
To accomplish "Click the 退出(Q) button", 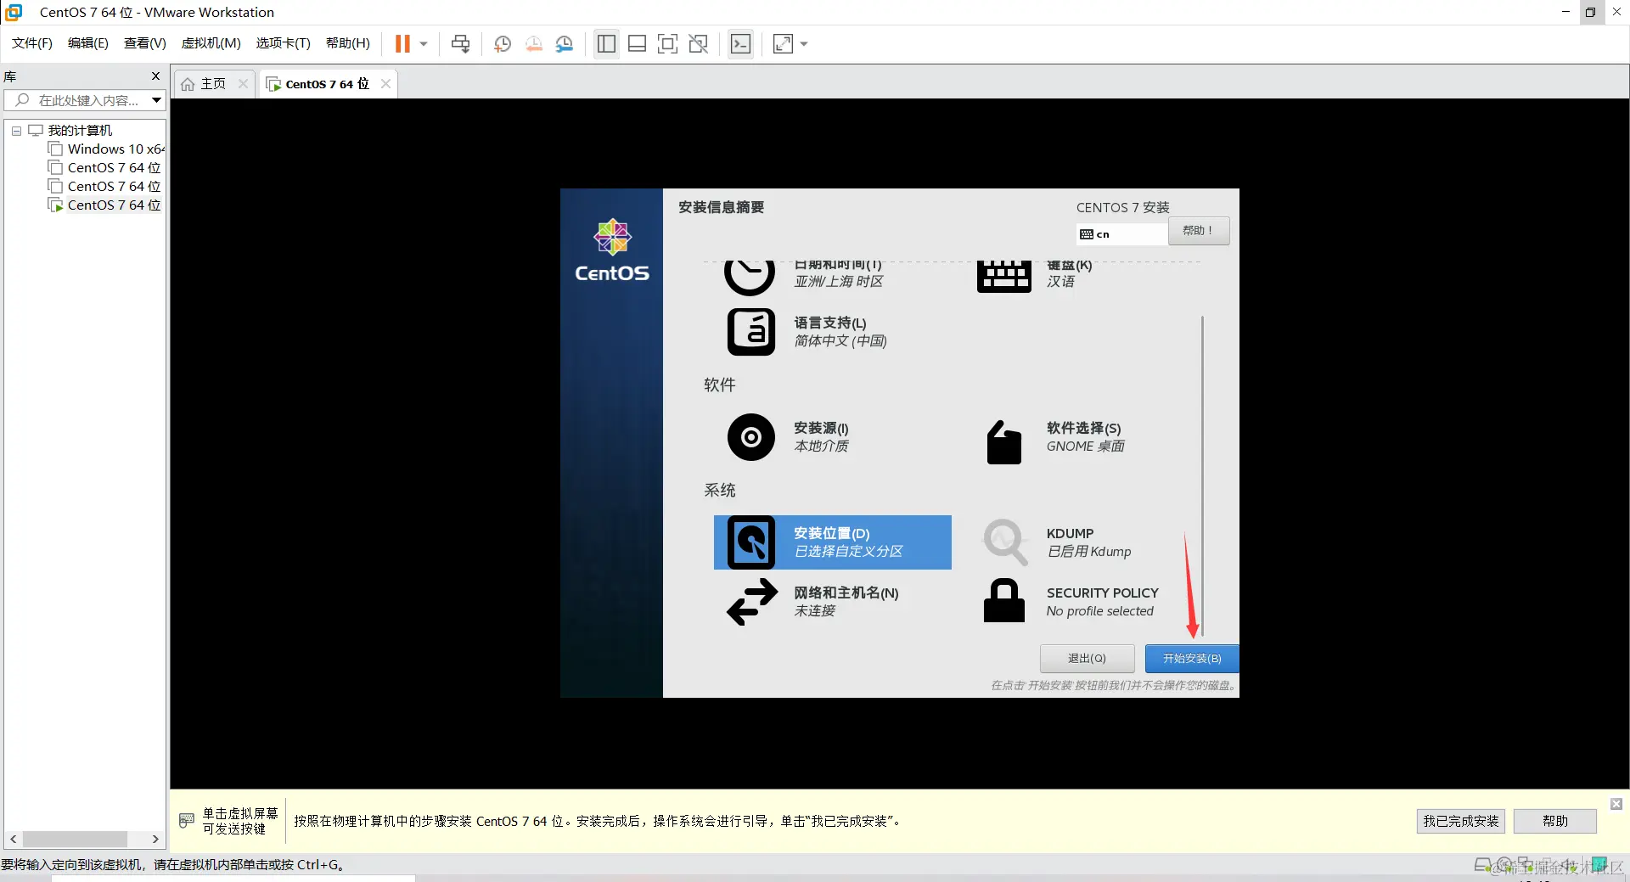I will [1088, 659].
